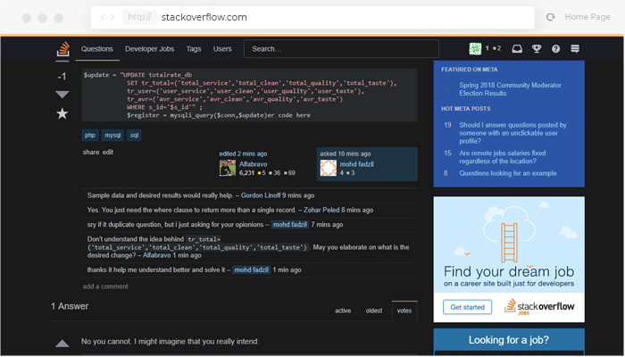Open Developer Jobs in the top navigation
Viewport: 625px width, 357px height.
point(149,48)
